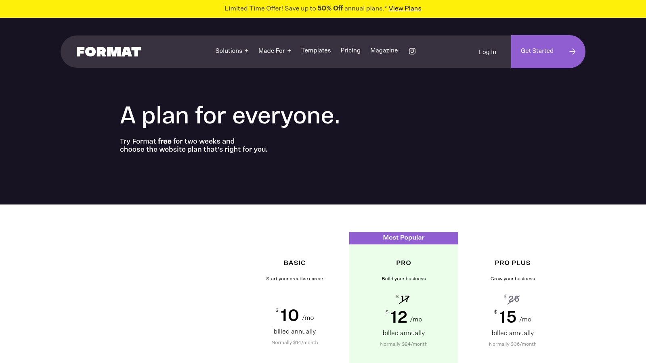Click the $15 /mo Pro Plus price
Image resolution: width=646 pixels, height=363 pixels.
pyautogui.click(x=513, y=317)
